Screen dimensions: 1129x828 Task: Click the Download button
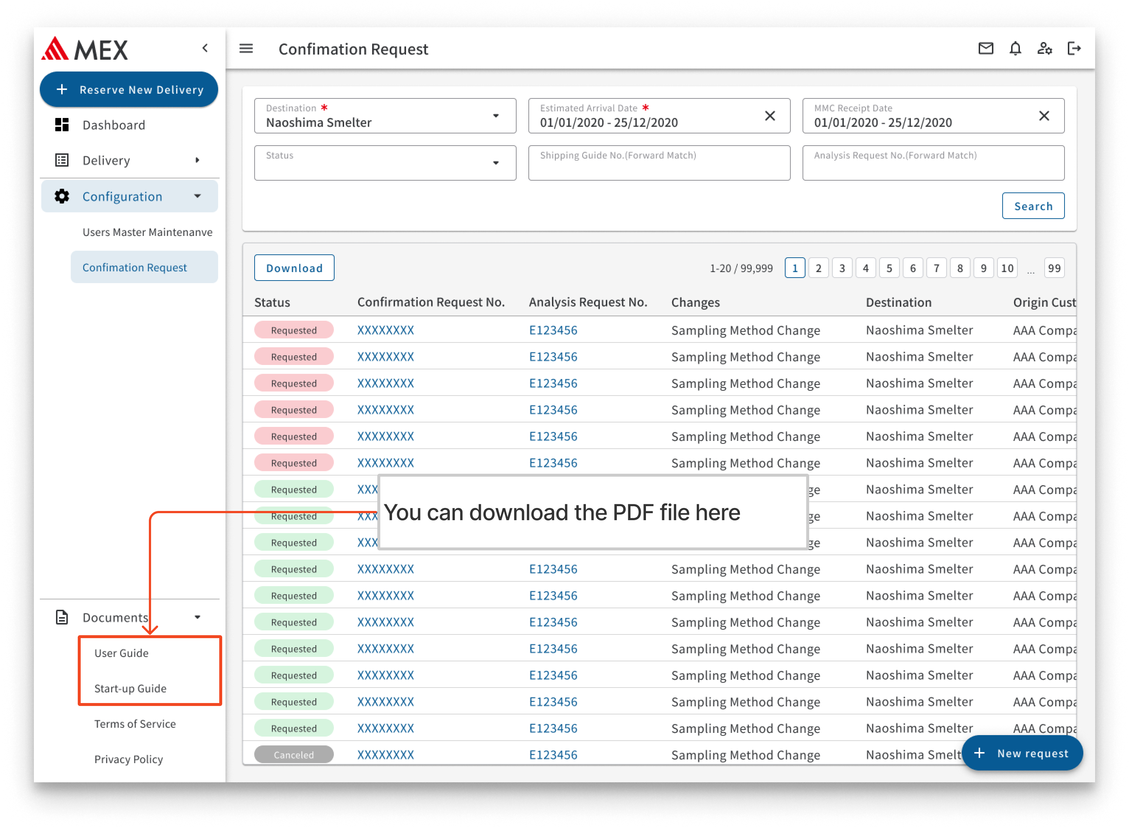(294, 268)
